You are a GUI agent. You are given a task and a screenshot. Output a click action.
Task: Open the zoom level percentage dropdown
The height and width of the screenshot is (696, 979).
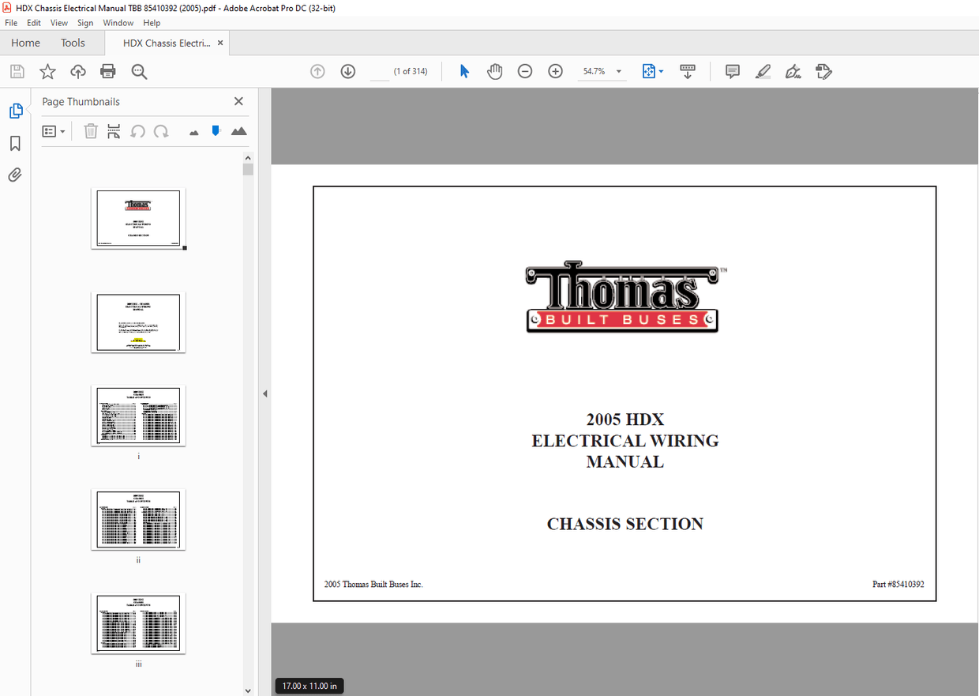(602, 71)
